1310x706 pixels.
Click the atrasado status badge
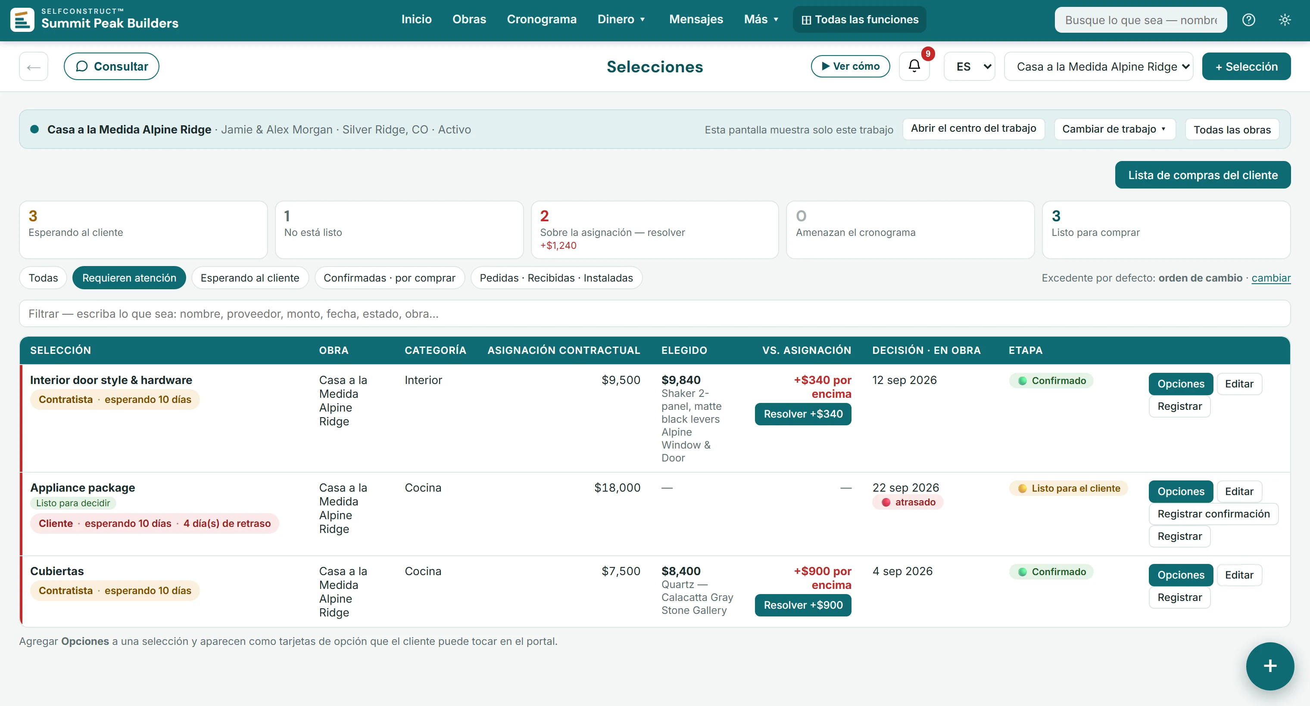[x=908, y=502]
